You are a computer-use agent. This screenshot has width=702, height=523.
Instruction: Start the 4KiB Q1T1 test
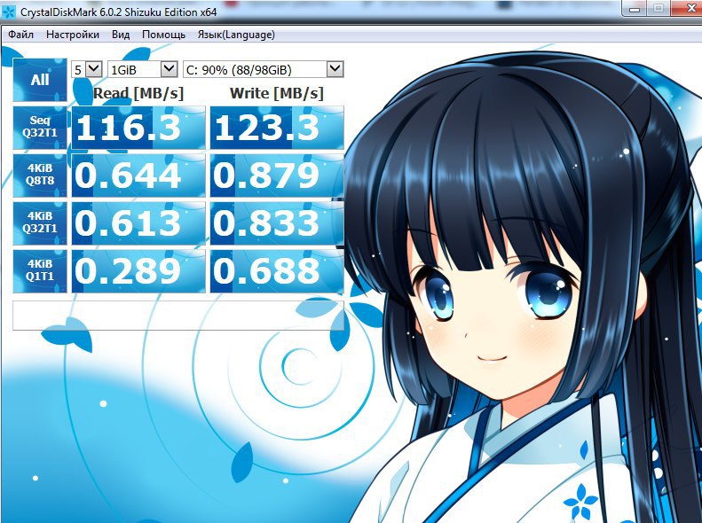40,271
